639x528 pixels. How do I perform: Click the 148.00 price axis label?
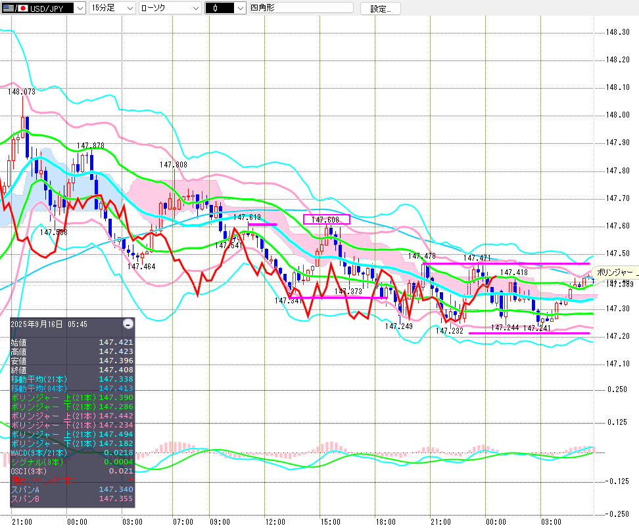pos(617,115)
